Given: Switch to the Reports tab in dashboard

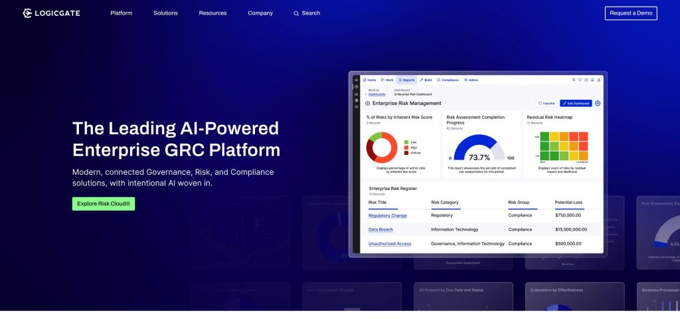Looking at the screenshot, I should [406, 80].
